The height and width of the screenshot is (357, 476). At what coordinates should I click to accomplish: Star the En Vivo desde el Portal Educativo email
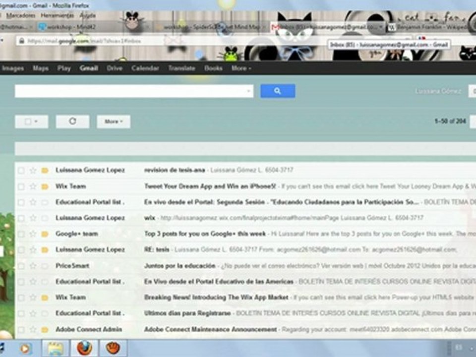[33, 282]
